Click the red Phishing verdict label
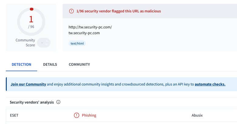Viewport: 237px width, 124px height. click(89, 115)
